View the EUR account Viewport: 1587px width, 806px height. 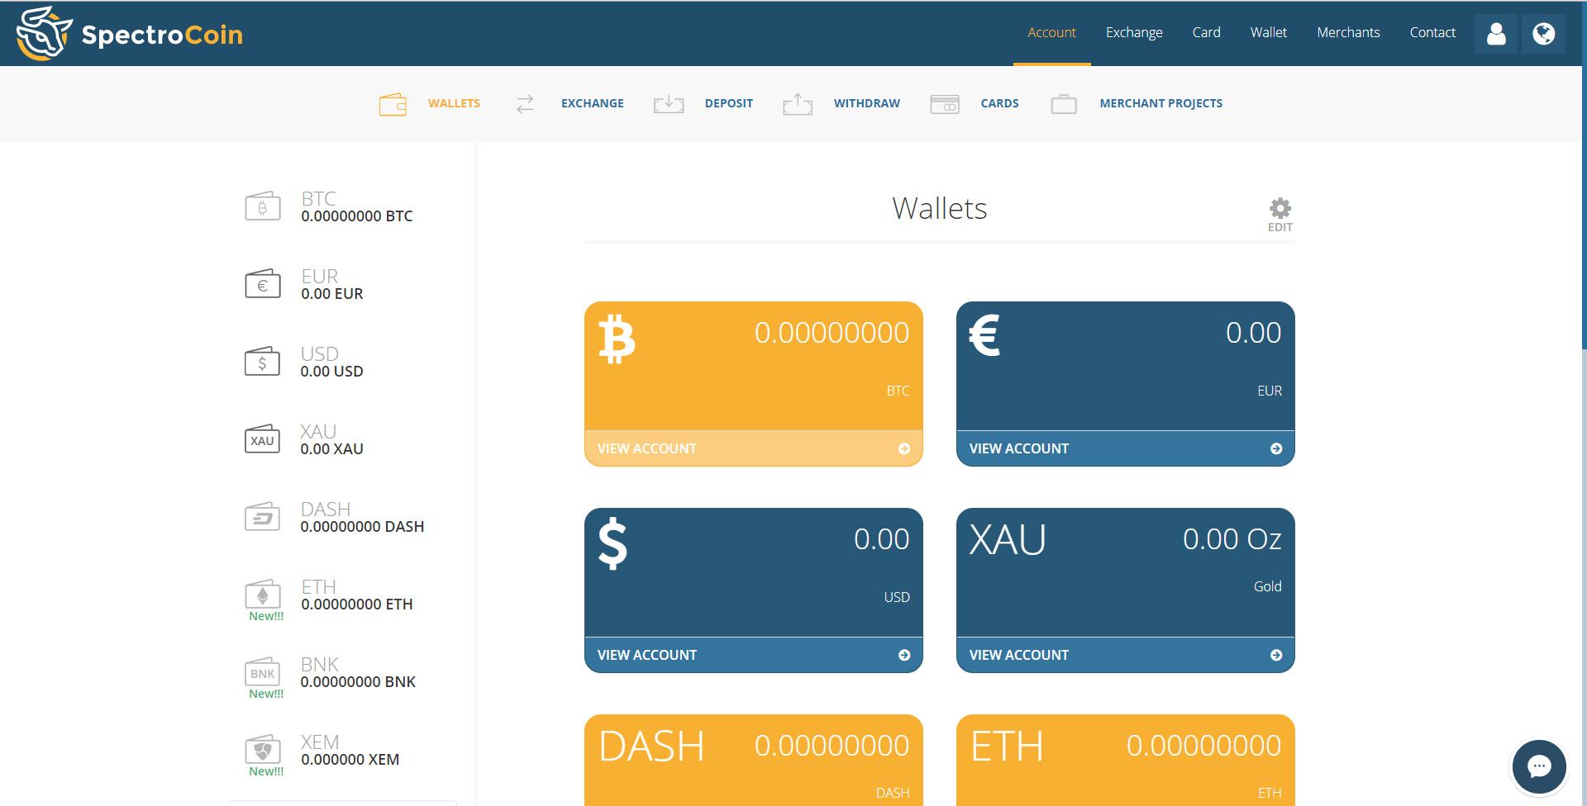[1126, 448]
